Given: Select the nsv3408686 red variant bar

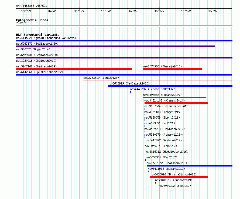Looking at the screenshot, I should [175, 97].
